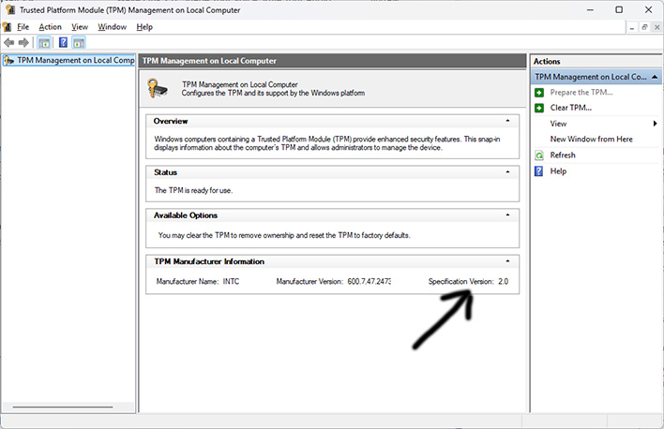
Task: Expand the View submenu arrow in Actions
Action: point(656,124)
